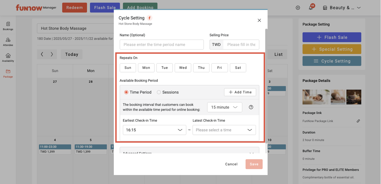Open the Earliest Check-in Time dropdown

point(154,130)
